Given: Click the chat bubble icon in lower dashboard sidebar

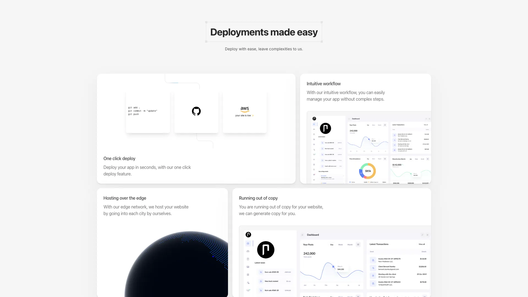Looking at the screenshot, I should [x=248, y=290].
